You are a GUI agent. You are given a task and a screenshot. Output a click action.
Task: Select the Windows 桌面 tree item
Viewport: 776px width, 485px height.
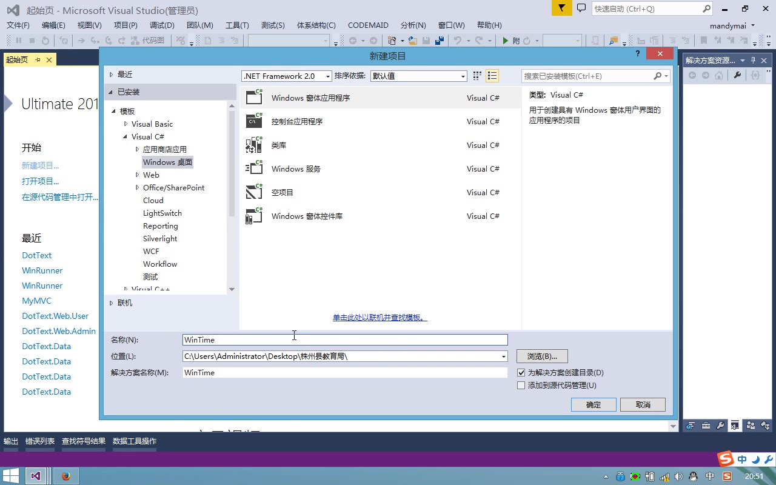click(167, 162)
